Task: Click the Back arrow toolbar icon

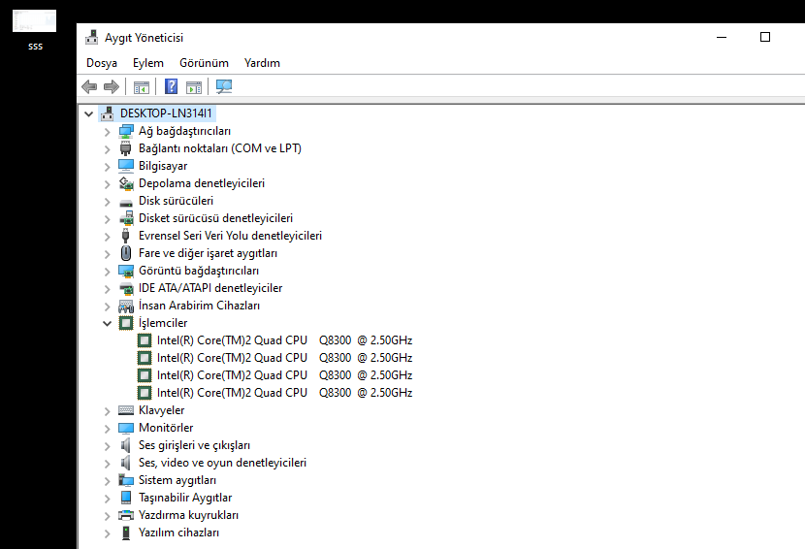Action: click(89, 86)
